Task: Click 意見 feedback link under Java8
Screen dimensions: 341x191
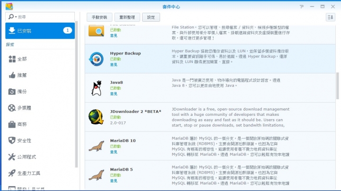Action: [114, 94]
